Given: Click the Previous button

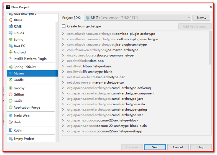Looking at the screenshot, I should (x=132, y=147).
